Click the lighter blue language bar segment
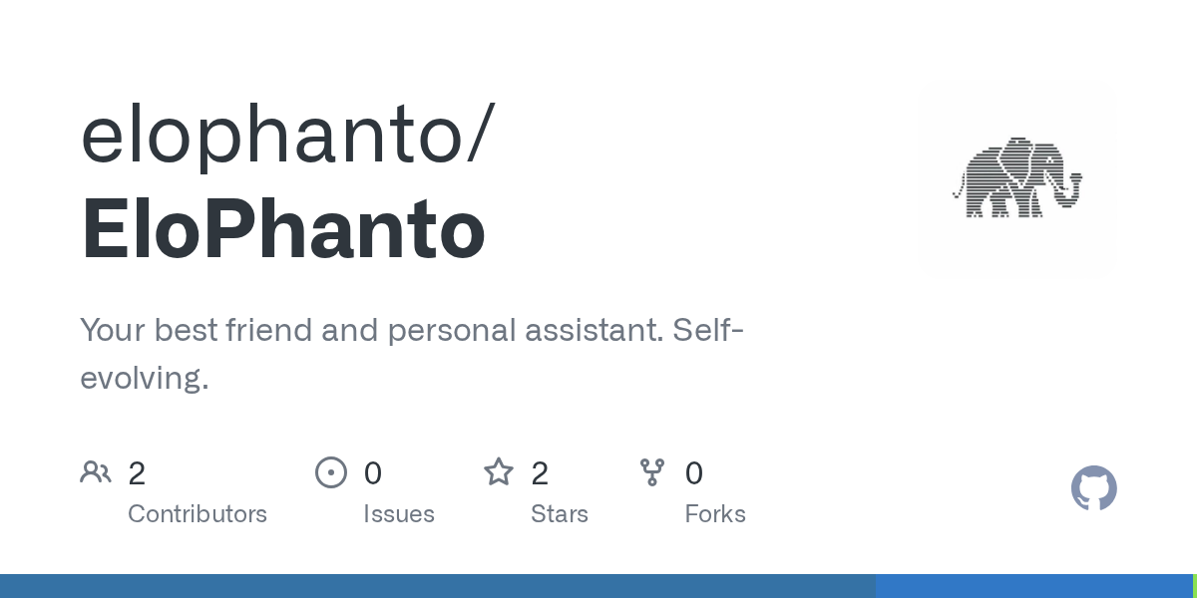The width and height of the screenshot is (1197, 598). coord(1033,586)
